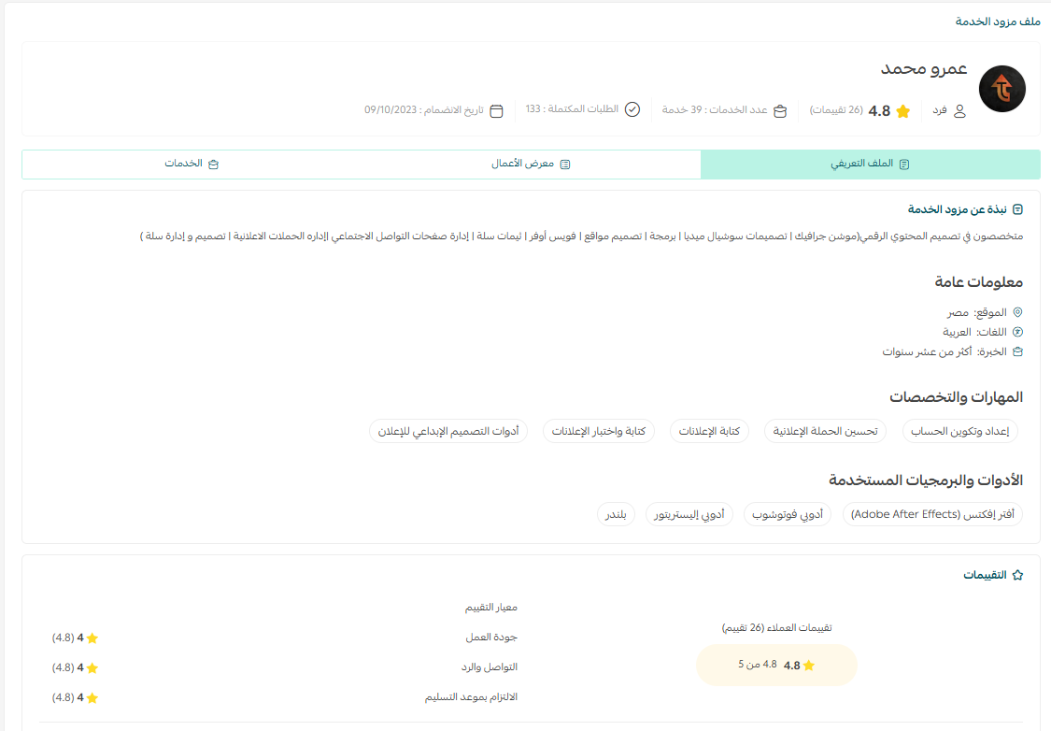Click the person icon beside فرد
Screen dimensions: 1051x731
pyautogui.click(x=959, y=110)
